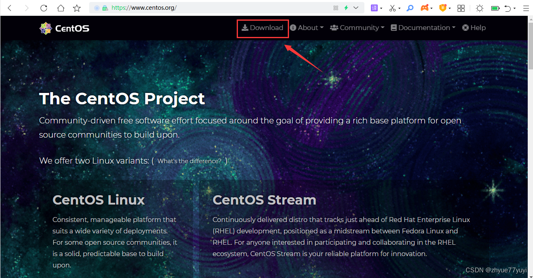Expand the About dropdown menu
The image size is (533, 278).
pos(307,28)
